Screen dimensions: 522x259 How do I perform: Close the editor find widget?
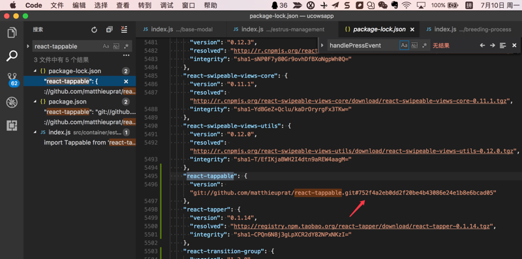click(x=514, y=46)
